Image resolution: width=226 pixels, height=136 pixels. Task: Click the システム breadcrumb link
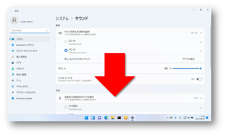click(x=62, y=18)
